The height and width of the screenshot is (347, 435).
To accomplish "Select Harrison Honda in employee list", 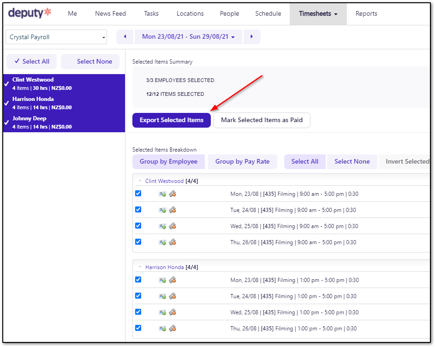I will tap(64, 103).
